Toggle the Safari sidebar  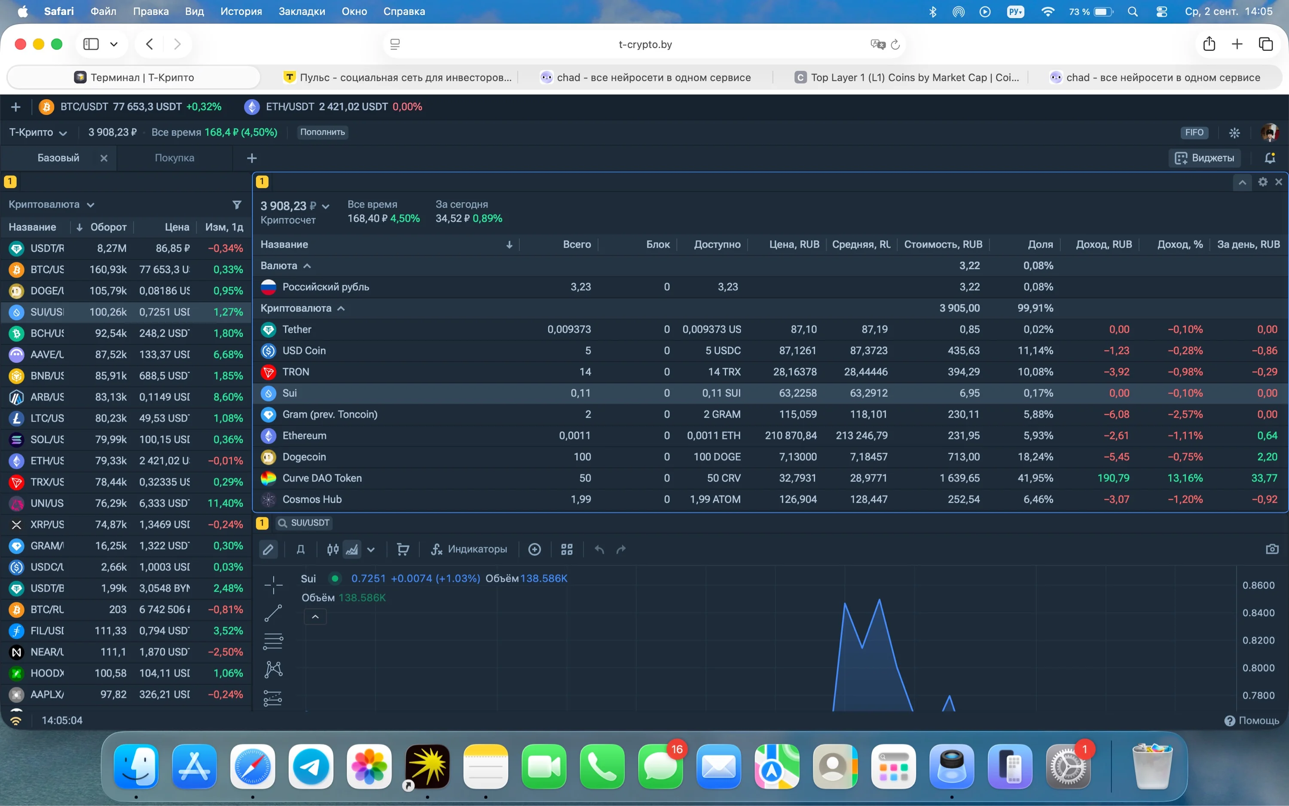pyautogui.click(x=91, y=44)
